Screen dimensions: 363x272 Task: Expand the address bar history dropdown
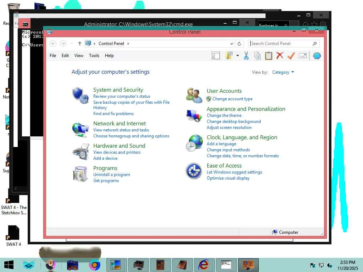coord(231,44)
